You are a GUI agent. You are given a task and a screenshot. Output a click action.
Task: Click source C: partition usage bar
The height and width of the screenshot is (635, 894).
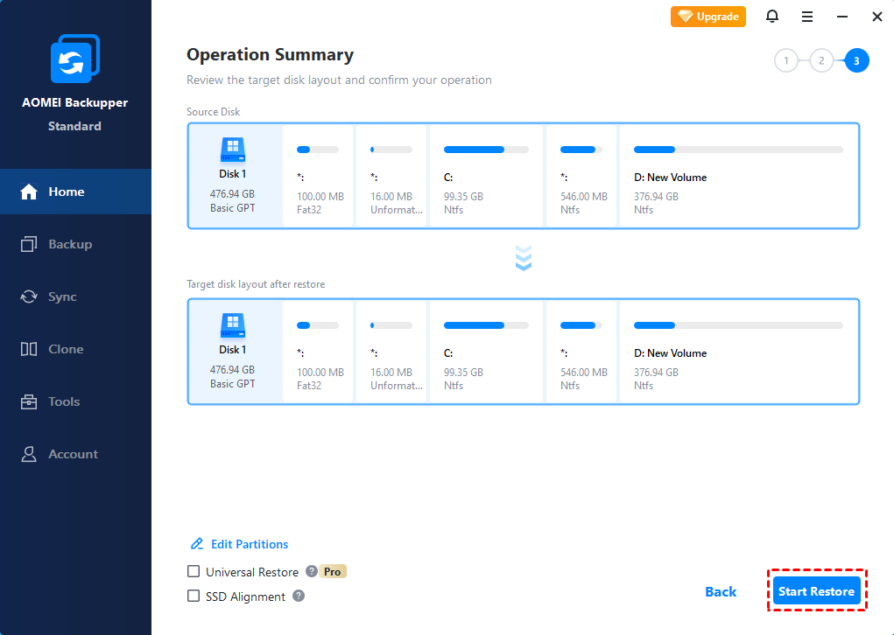(486, 150)
